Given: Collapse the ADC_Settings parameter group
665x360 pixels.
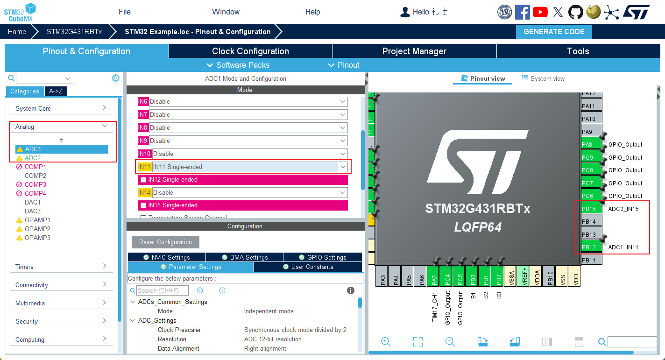Looking at the screenshot, I should [x=133, y=320].
